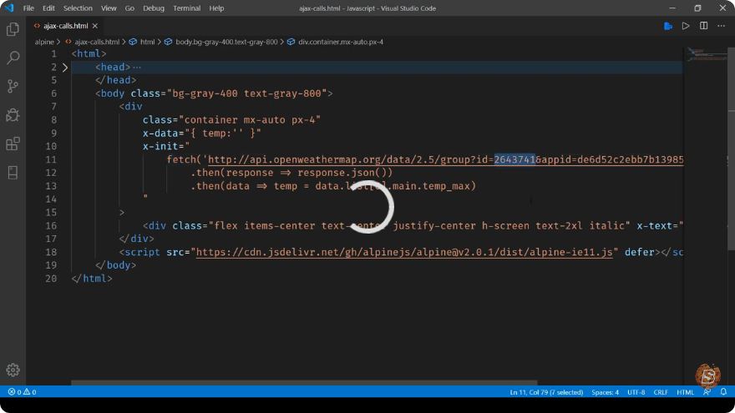
Task: Open the editor More Actions ellipsis
Action: (722, 26)
